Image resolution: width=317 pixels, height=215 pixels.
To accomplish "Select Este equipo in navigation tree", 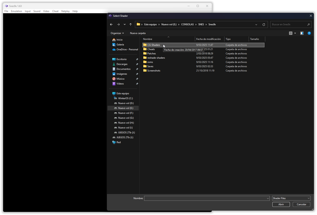I will 122,94.
